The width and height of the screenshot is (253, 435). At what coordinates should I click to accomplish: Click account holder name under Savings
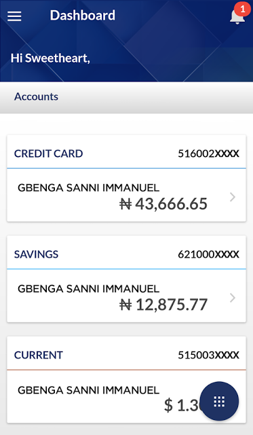click(x=89, y=289)
